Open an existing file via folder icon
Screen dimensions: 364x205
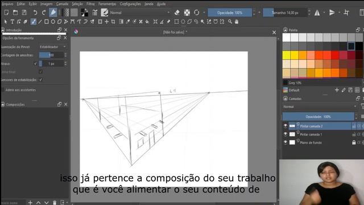point(15,13)
